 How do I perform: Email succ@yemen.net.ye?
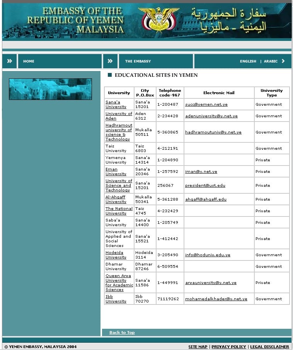pos(206,105)
